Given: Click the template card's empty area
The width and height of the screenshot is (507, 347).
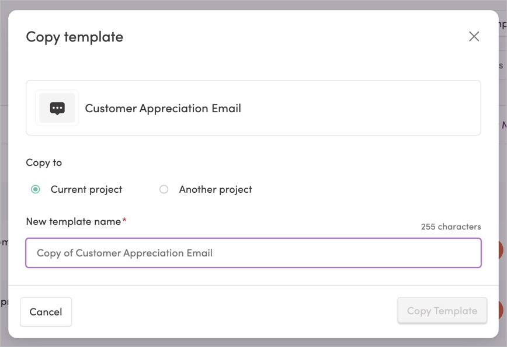Looking at the screenshot, I should click(x=360, y=108).
